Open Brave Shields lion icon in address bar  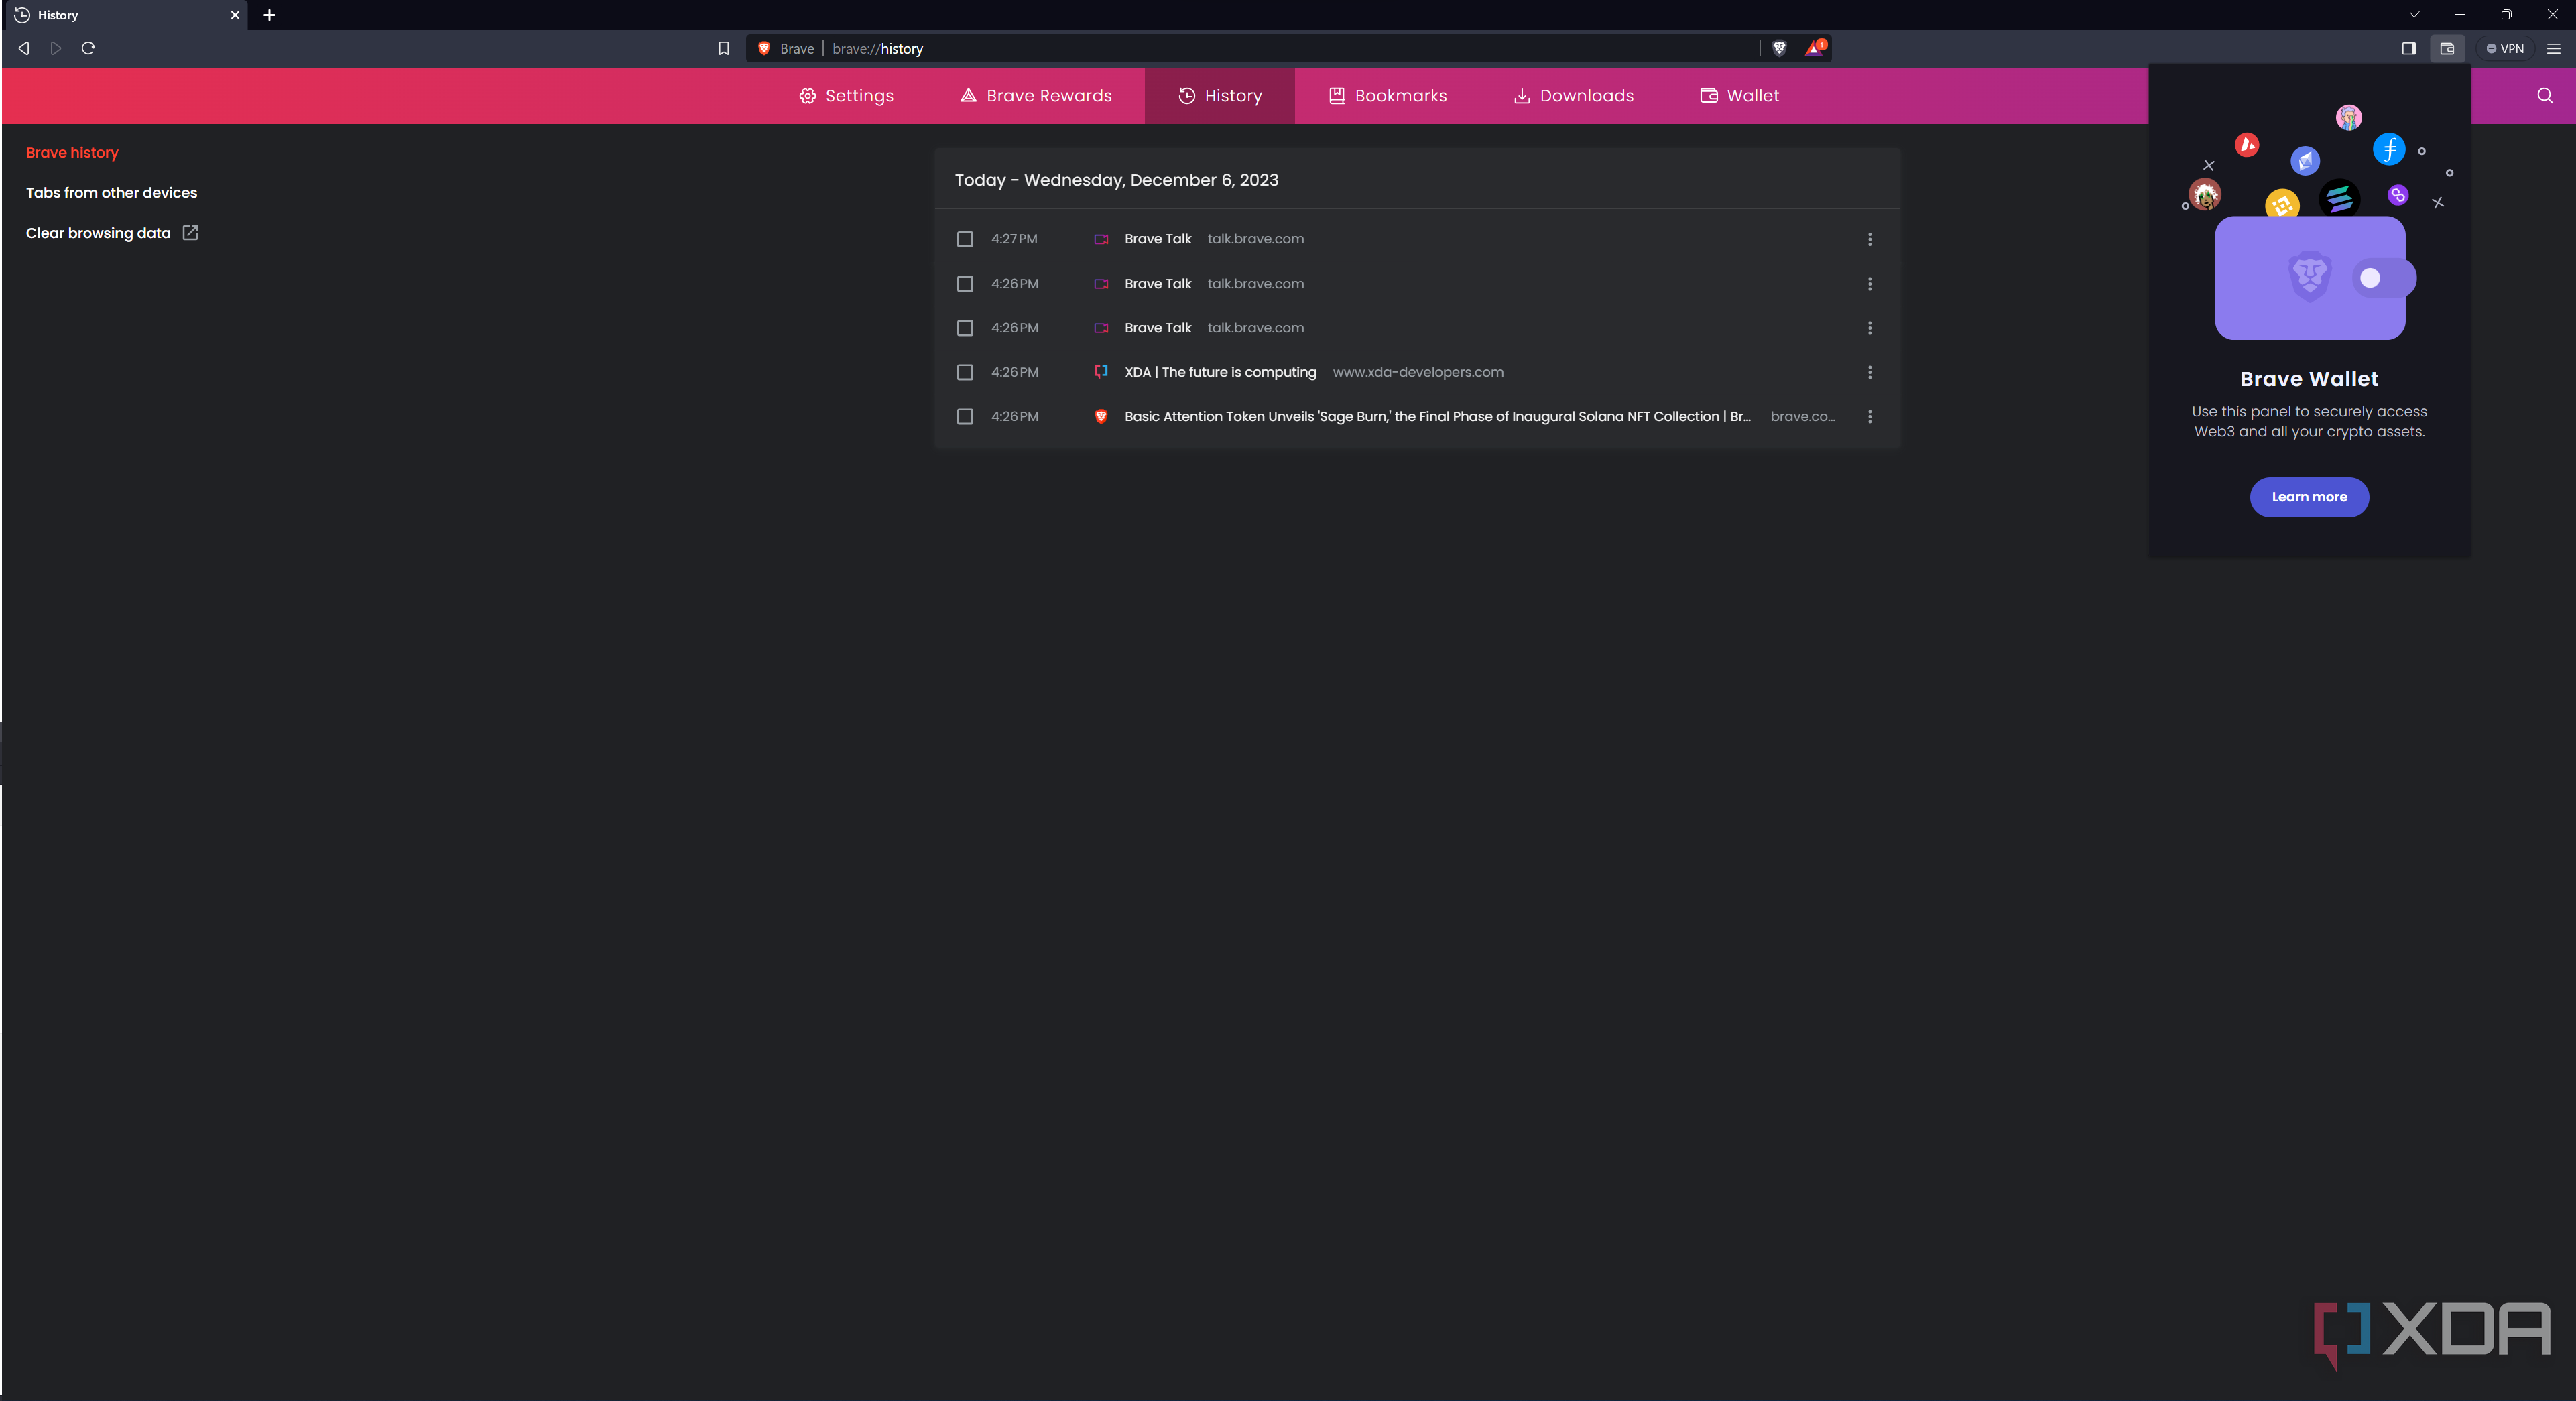(1779, 48)
